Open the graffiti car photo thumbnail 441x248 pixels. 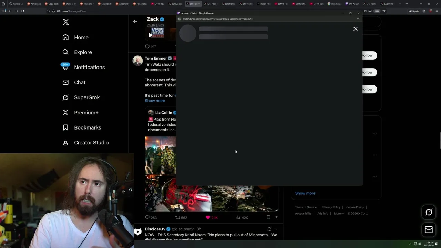178,193
